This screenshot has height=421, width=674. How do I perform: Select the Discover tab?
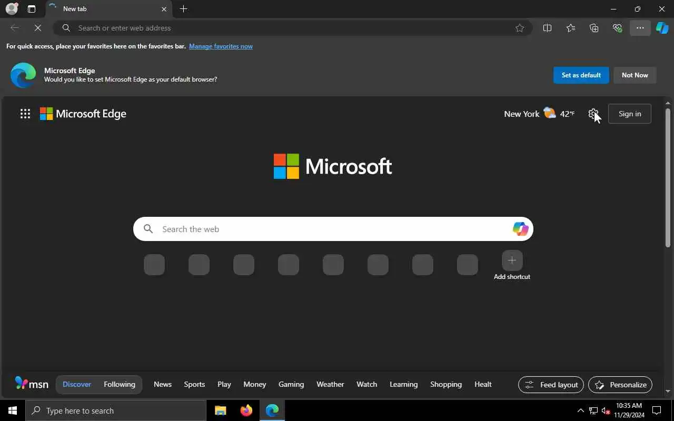click(77, 384)
